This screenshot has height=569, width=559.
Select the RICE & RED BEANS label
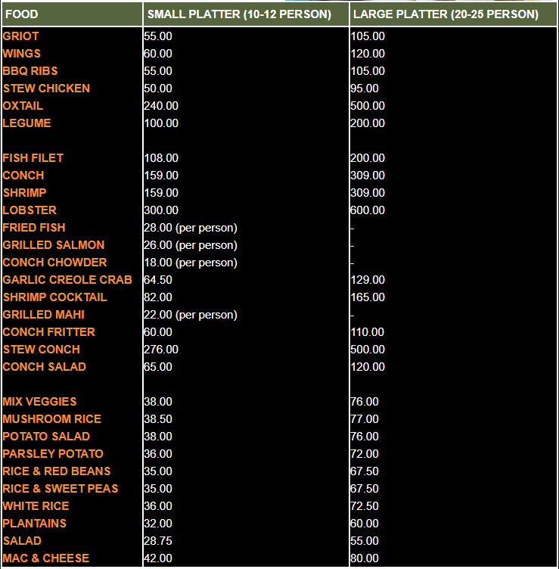pos(57,471)
